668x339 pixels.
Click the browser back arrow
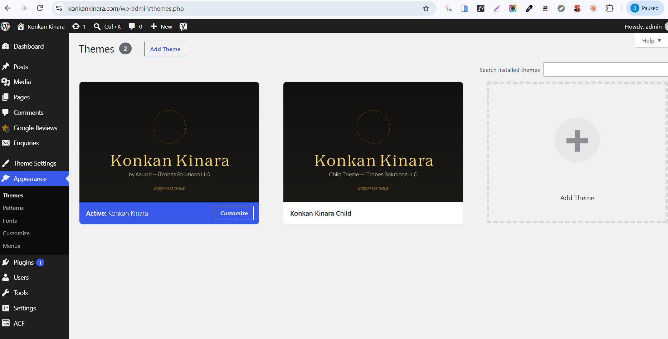[x=8, y=8]
